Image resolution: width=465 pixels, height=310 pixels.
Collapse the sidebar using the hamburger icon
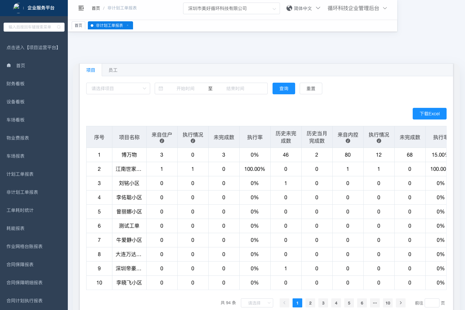[81, 8]
